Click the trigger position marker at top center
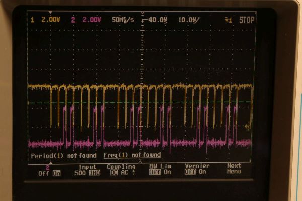The image size is (302, 201). (x=144, y=21)
